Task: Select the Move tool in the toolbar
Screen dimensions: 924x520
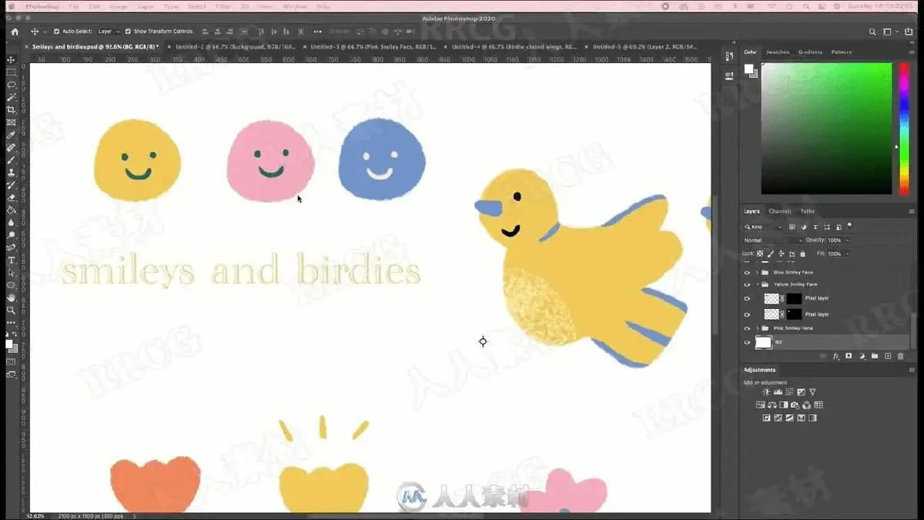Action: point(11,59)
